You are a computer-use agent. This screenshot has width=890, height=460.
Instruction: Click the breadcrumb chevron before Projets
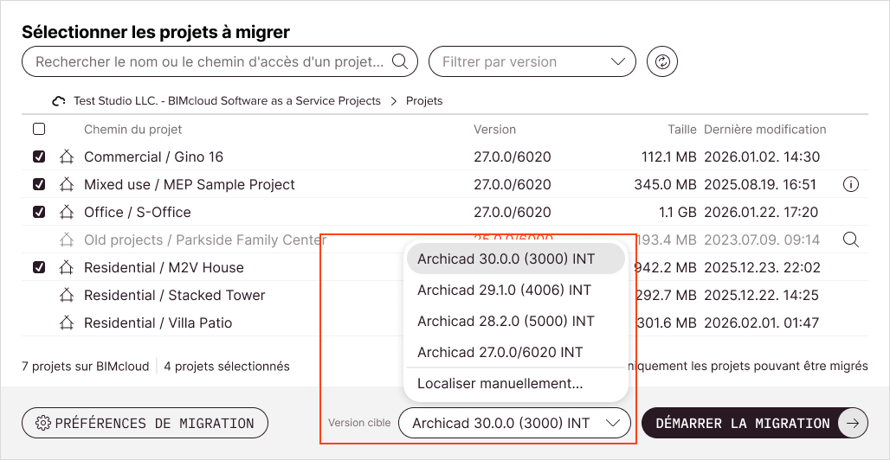(x=393, y=101)
